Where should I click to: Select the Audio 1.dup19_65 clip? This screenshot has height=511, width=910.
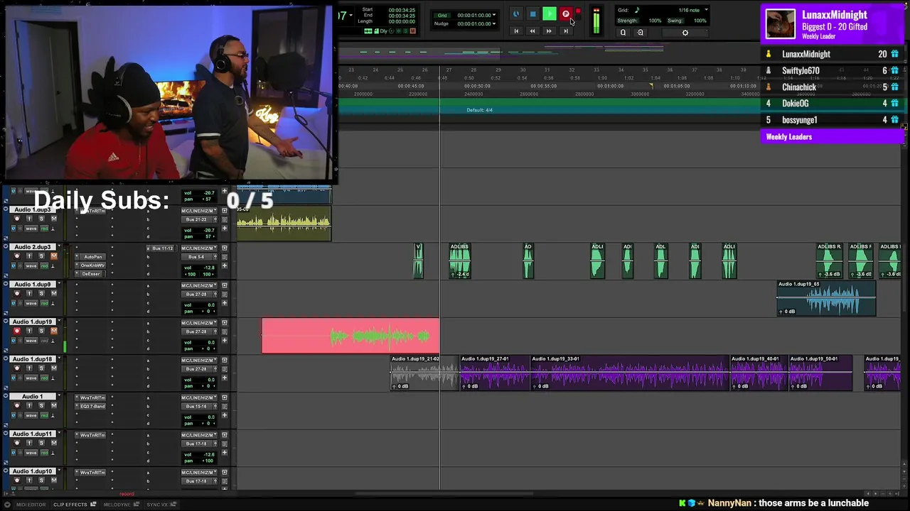pyautogui.click(x=826, y=298)
